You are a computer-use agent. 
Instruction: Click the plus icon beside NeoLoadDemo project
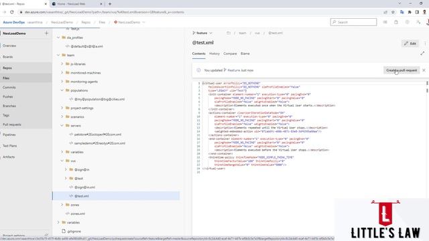[x=46, y=33]
